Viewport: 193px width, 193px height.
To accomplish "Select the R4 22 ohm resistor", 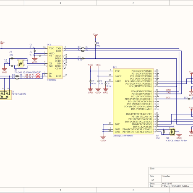I will point(17,76).
